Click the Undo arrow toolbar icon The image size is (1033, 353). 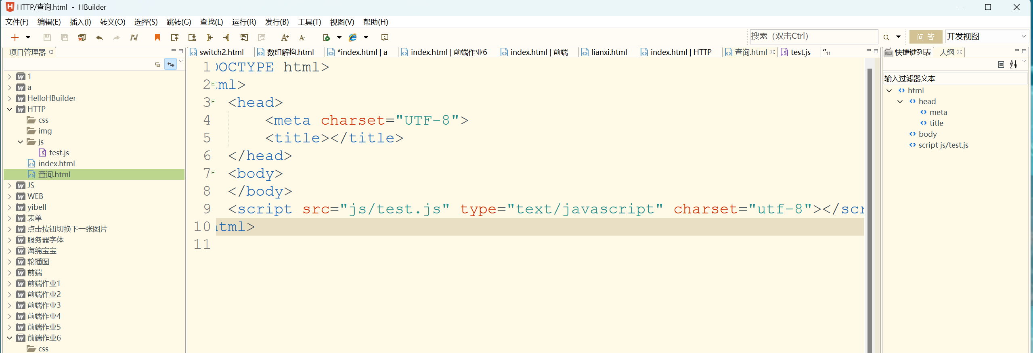(x=99, y=38)
